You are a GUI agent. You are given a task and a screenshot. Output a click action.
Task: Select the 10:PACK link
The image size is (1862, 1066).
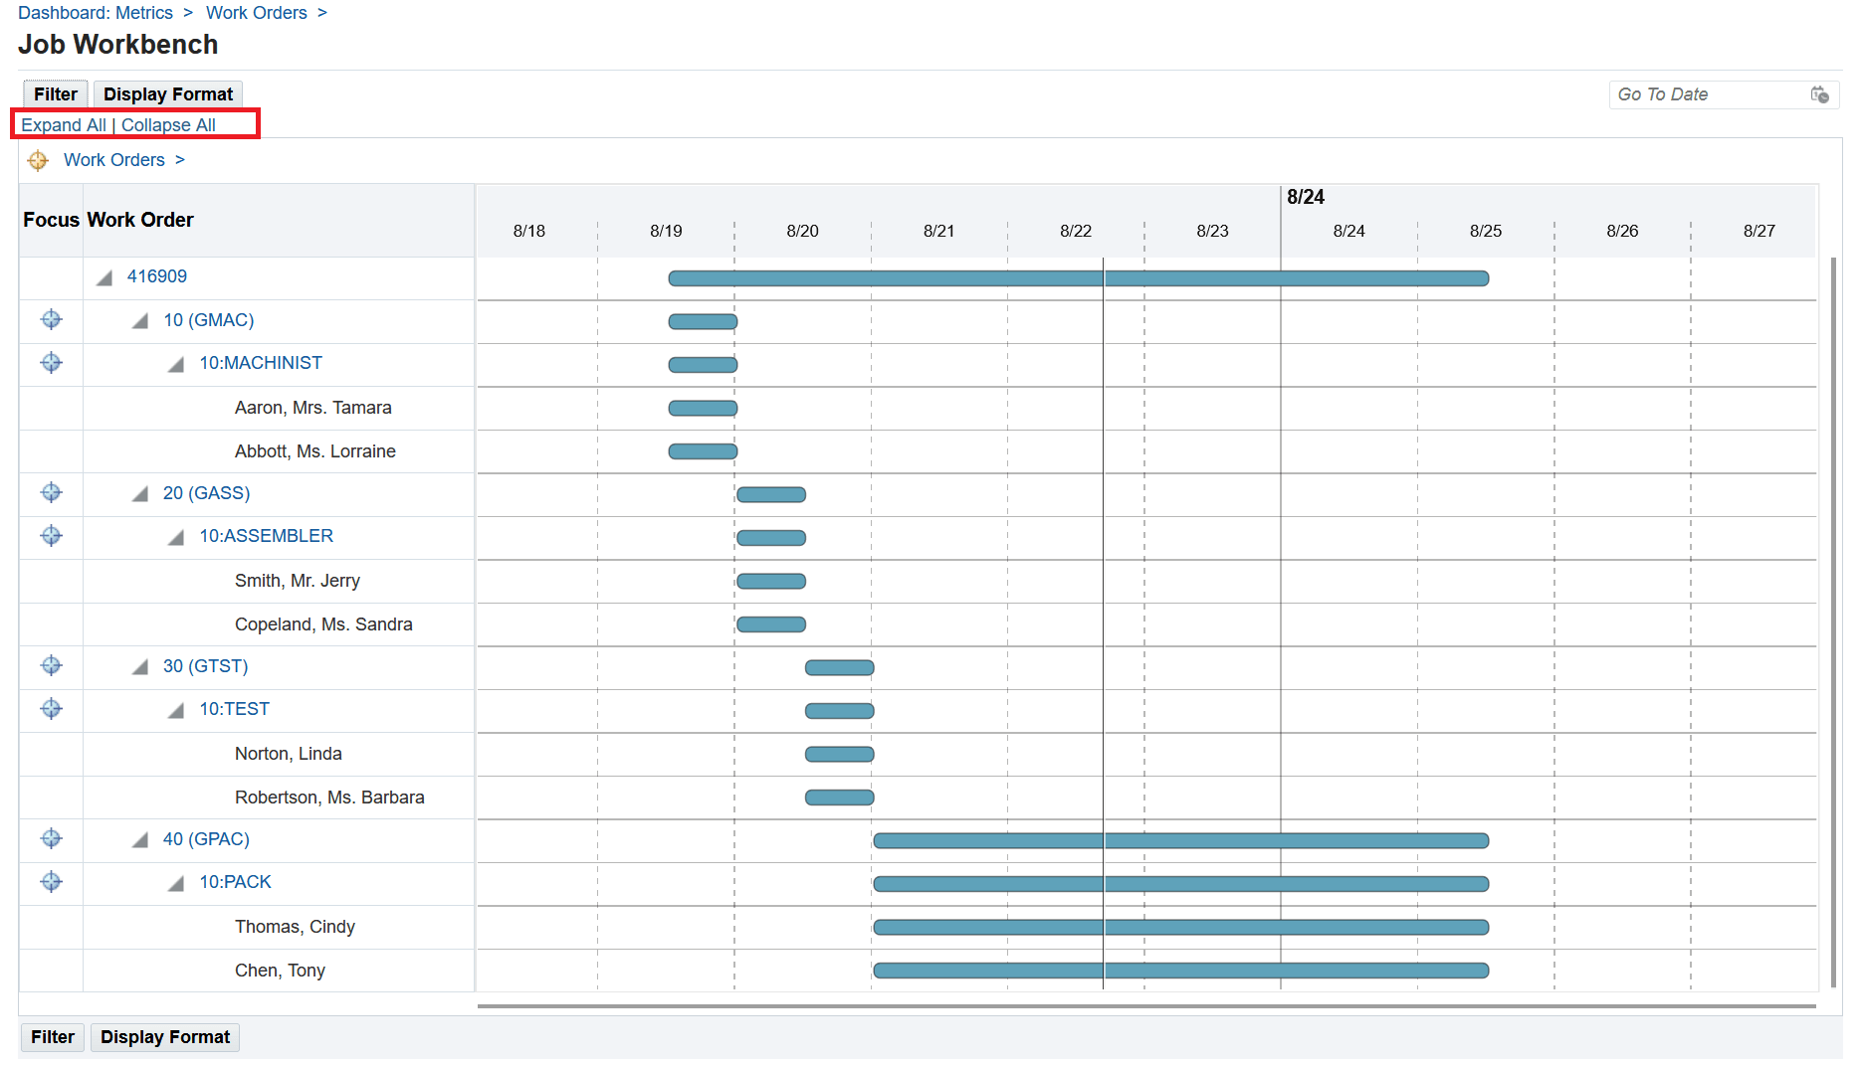point(236,882)
